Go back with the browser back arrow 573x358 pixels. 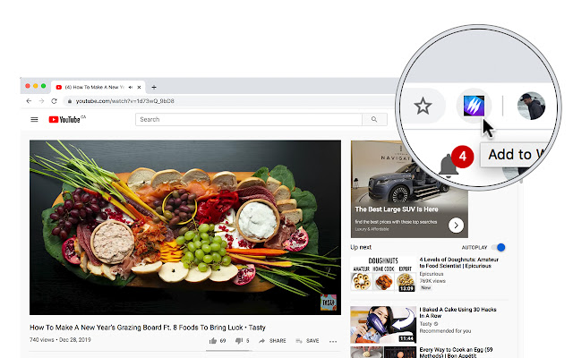pyautogui.click(x=29, y=101)
